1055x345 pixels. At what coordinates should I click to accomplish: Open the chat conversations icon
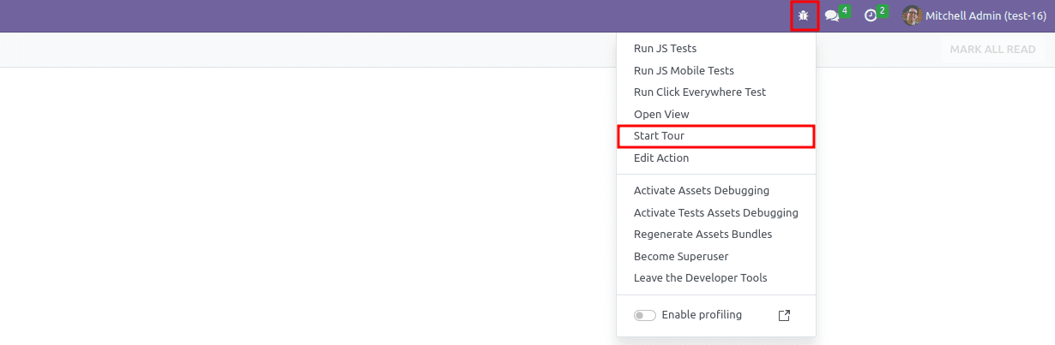831,16
